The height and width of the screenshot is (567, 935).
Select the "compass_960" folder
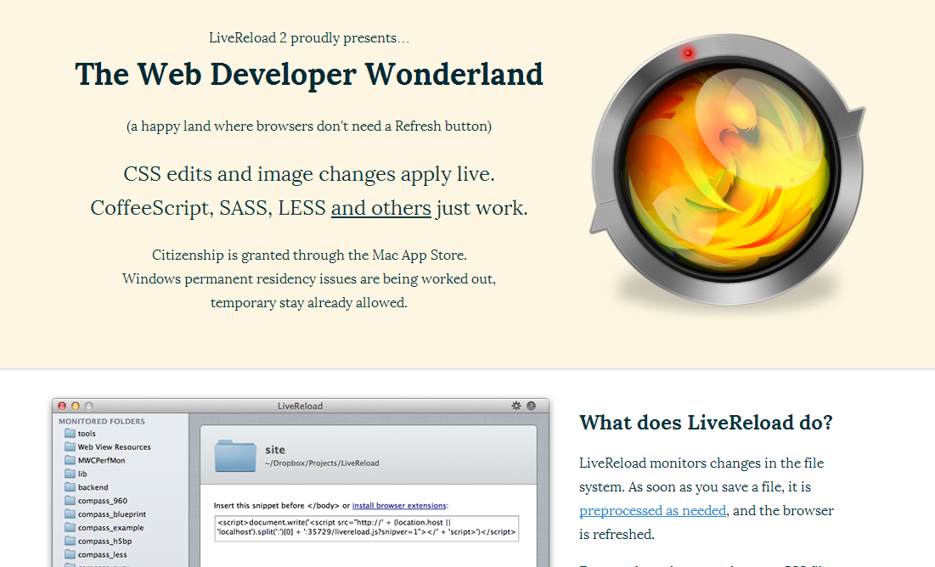click(95, 501)
